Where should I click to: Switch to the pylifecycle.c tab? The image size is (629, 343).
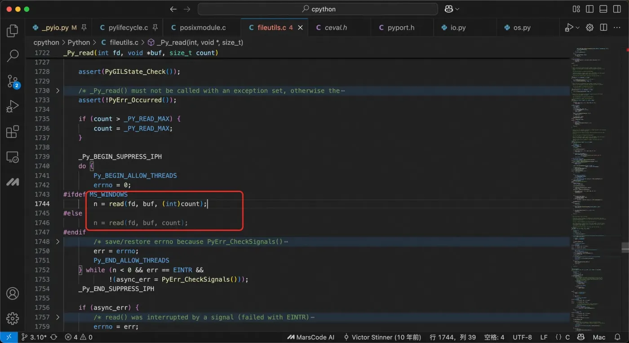click(128, 27)
